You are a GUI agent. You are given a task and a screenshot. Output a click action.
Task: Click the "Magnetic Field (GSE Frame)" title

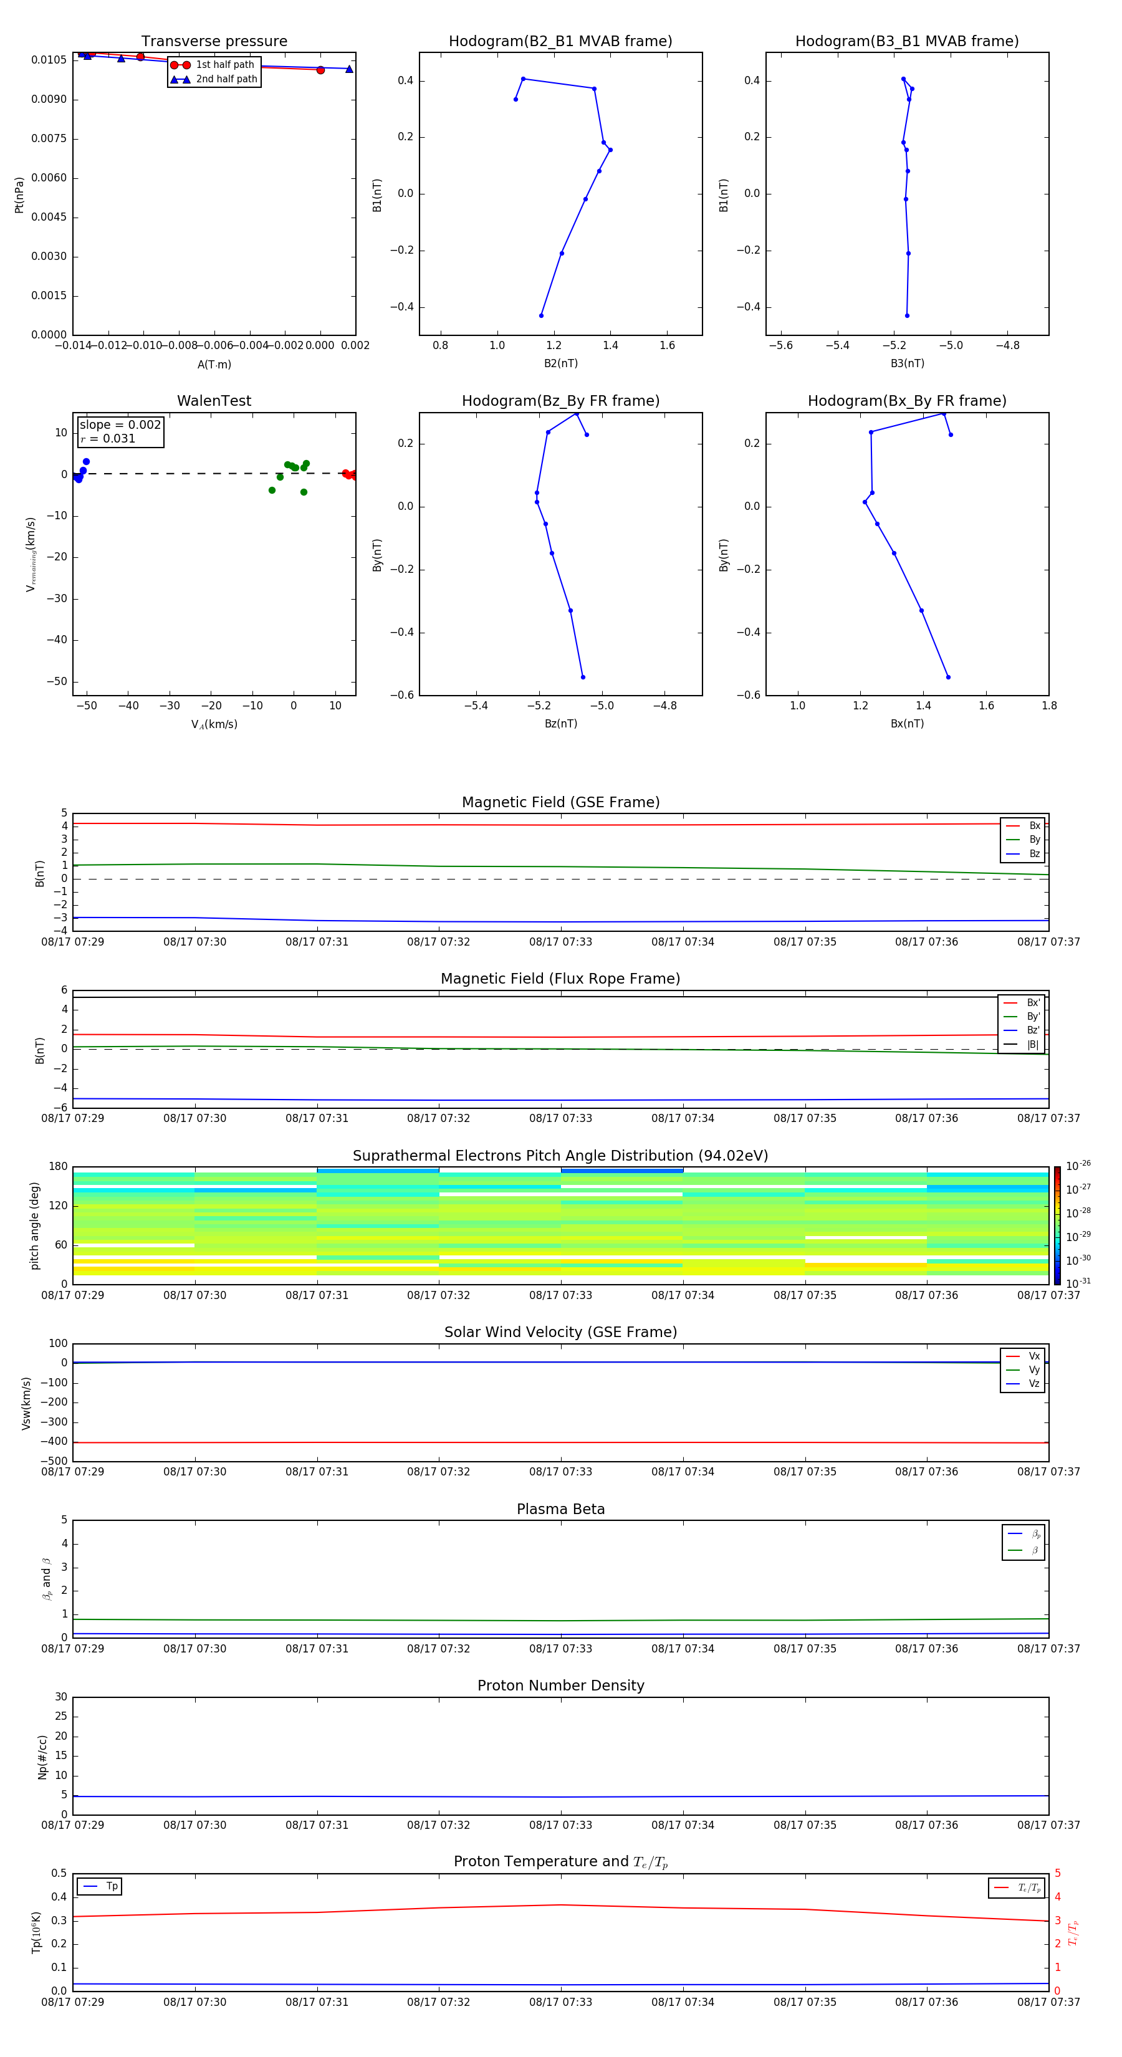coord(560,802)
